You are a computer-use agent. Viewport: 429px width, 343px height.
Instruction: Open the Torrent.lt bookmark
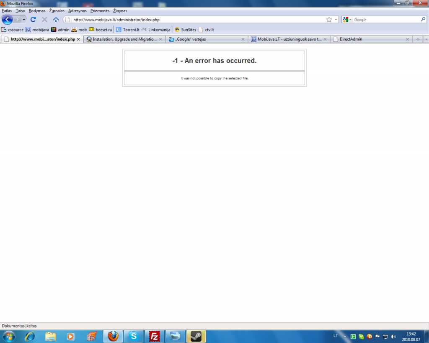pyautogui.click(x=127, y=30)
